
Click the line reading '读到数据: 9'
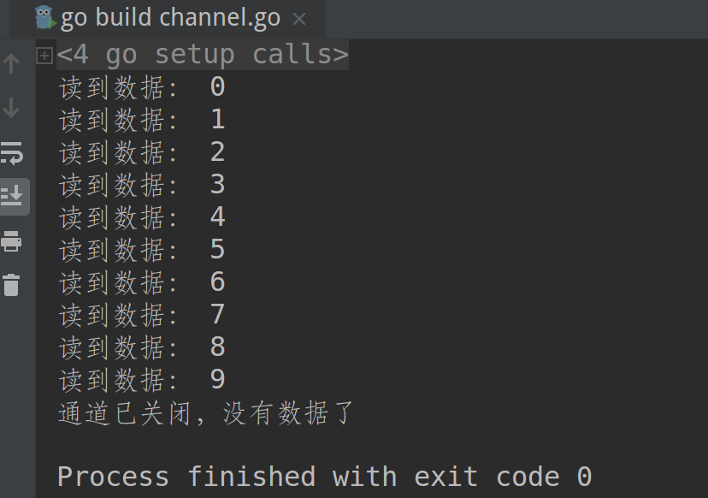(x=137, y=379)
